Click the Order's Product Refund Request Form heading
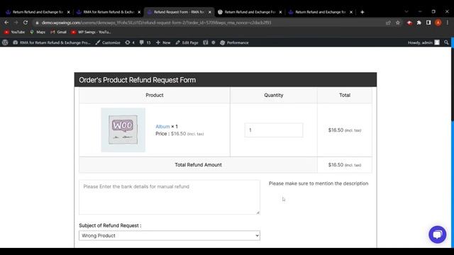 coord(137,80)
